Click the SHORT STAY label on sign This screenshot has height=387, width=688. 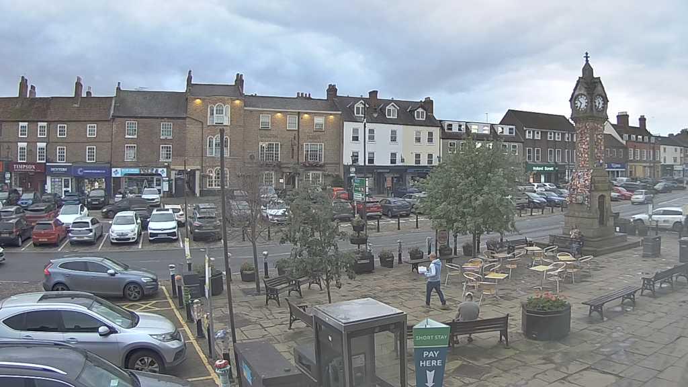pos(431,338)
